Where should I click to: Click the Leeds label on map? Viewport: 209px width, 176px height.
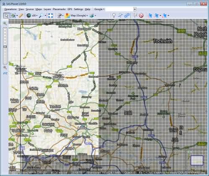(82, 128)
